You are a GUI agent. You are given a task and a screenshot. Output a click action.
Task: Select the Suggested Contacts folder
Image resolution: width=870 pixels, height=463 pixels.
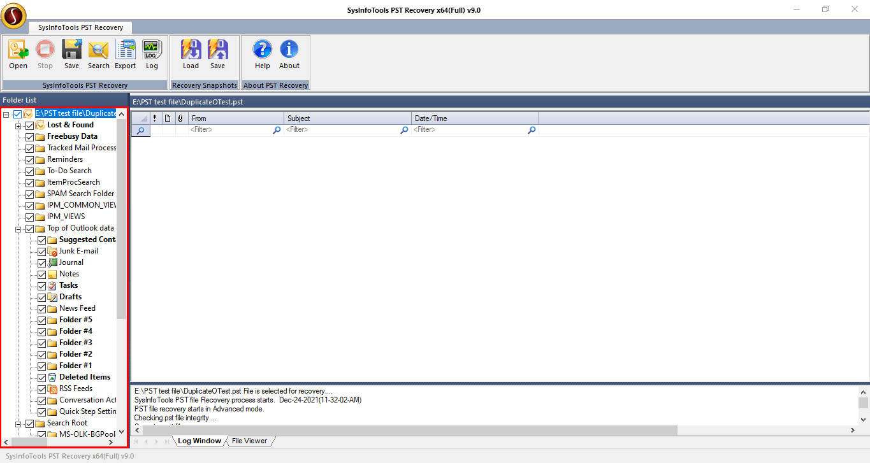point(88,239)
